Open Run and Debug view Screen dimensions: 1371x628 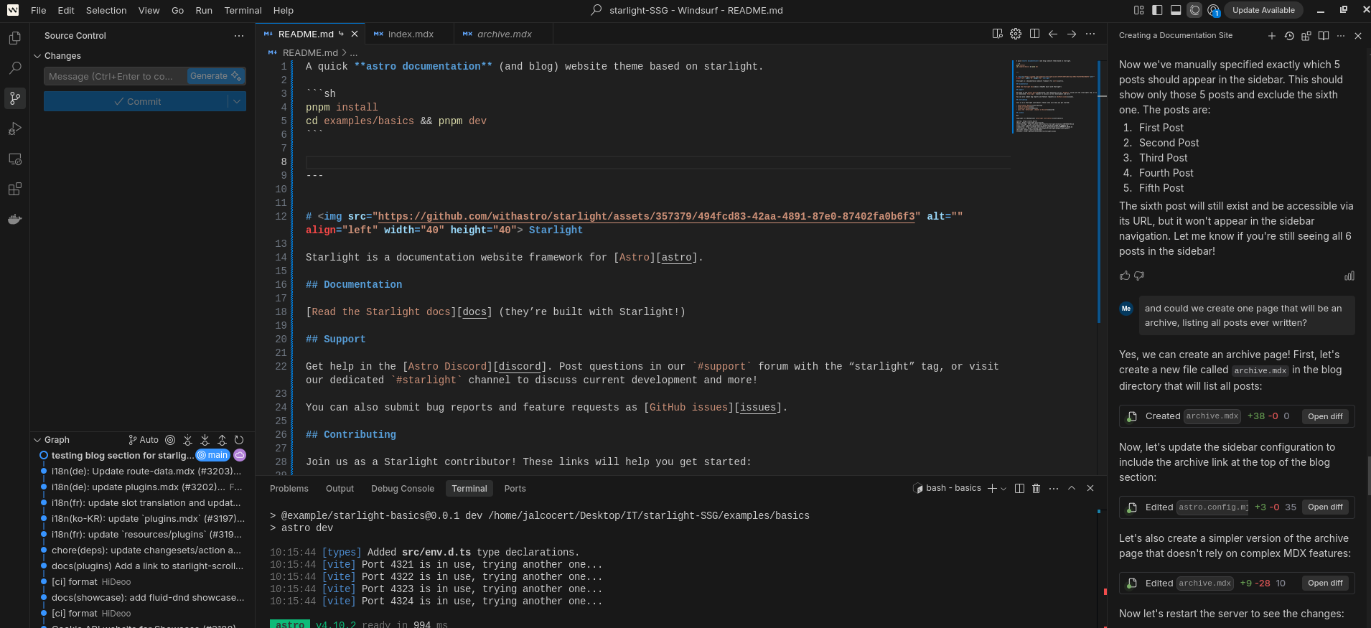pos(14,128)
